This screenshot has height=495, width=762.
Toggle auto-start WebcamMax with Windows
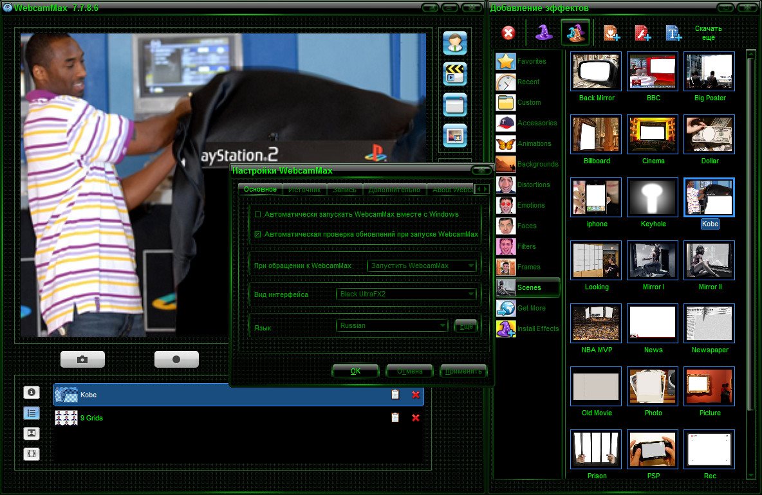pos(258,214)
